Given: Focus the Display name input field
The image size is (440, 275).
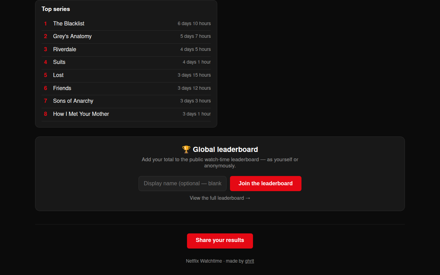Looking at the screenshot, I should tap(183, 184).
